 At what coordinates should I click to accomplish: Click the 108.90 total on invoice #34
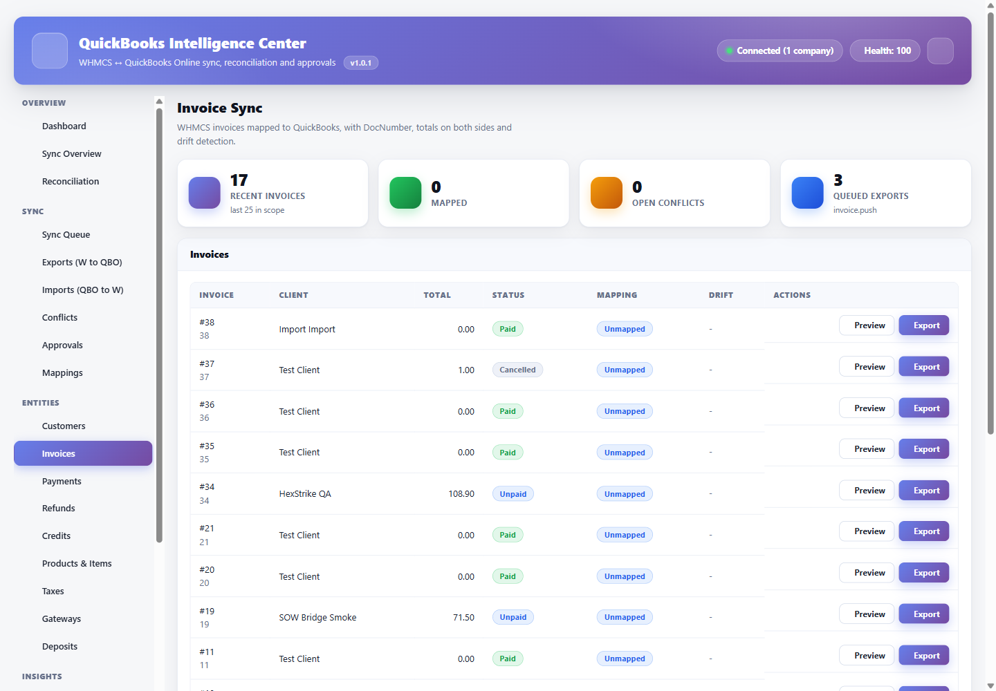461,494
